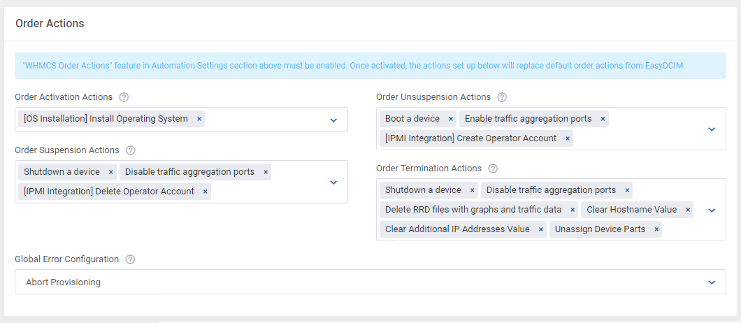Expand the Order Activation Actions dropdown arrow
This screenshot has width=741, height=323.
[x=333, y=120]
